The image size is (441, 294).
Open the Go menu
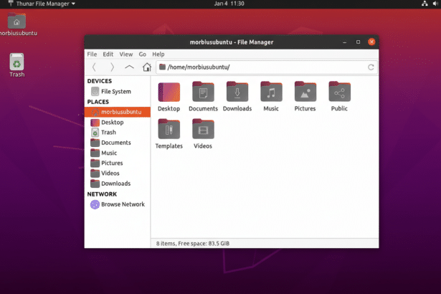pos(142,54)
